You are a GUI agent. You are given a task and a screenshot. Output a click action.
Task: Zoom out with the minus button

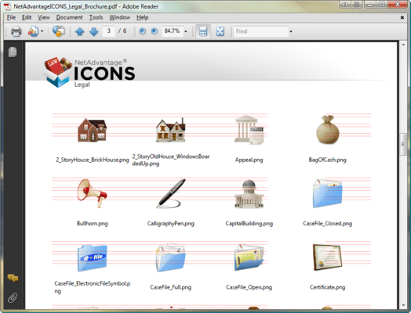pyautogui.click(x=142, y=31)
